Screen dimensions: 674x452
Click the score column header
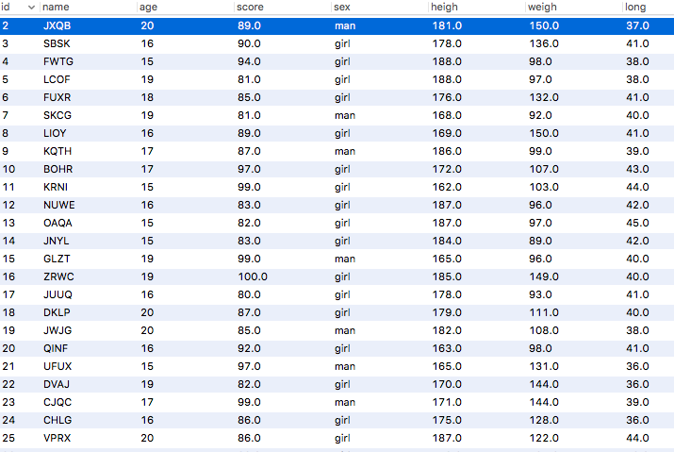250,7
